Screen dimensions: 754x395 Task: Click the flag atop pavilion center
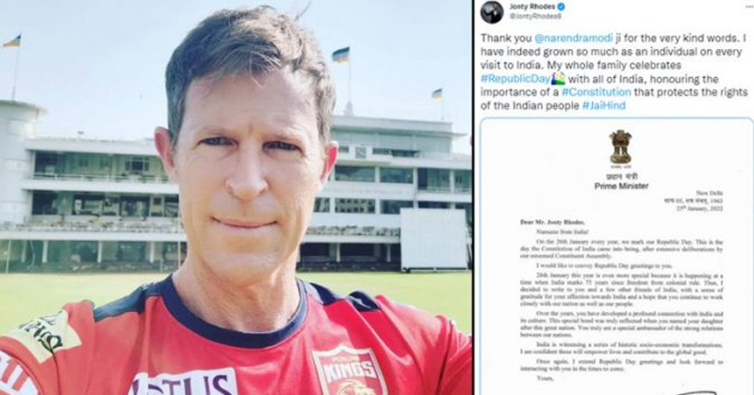click(340, 55)
